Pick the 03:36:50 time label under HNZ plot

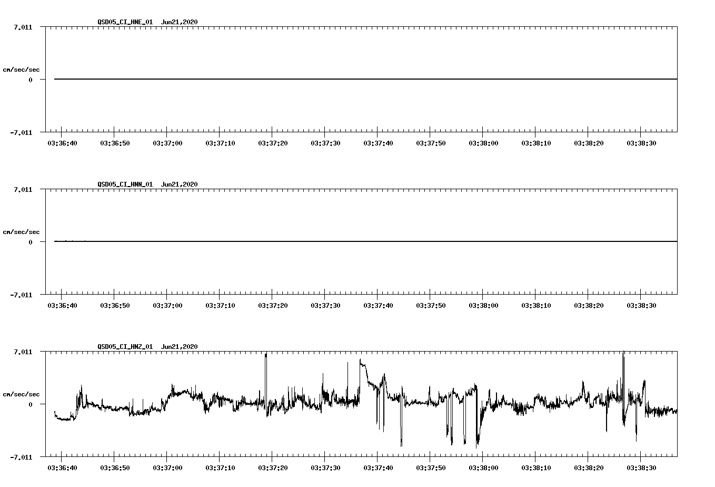point(115,467)
